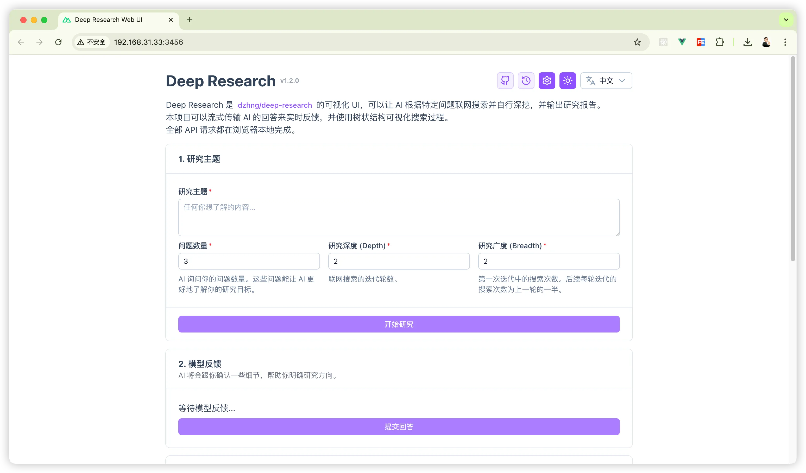
Task: Click the 不安全 site security indicator
Action: point(91,42)
